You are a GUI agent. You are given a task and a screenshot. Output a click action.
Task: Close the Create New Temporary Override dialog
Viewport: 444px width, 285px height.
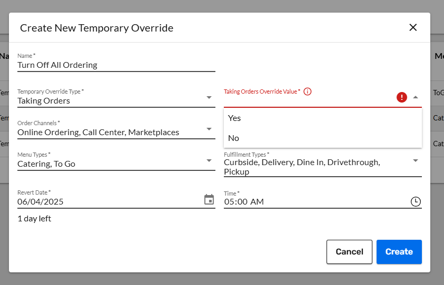[413, 27]
